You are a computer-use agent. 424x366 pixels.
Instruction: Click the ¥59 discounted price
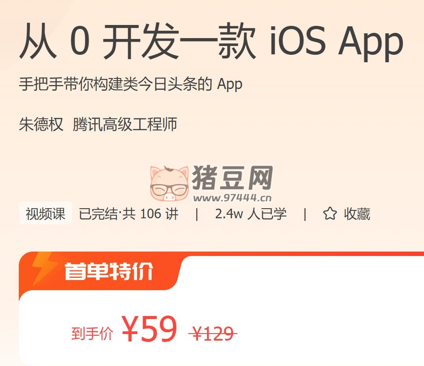(149, 329)
